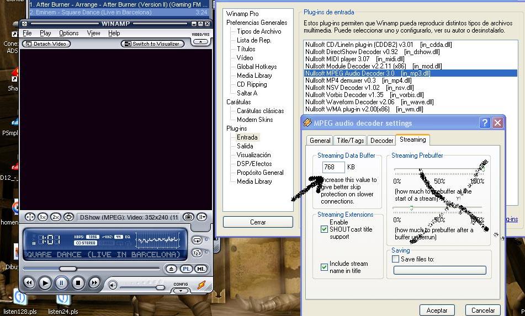
Task: Select Visualización in the preferences tree
Action: pyautogui.click(x=253, y=155)
